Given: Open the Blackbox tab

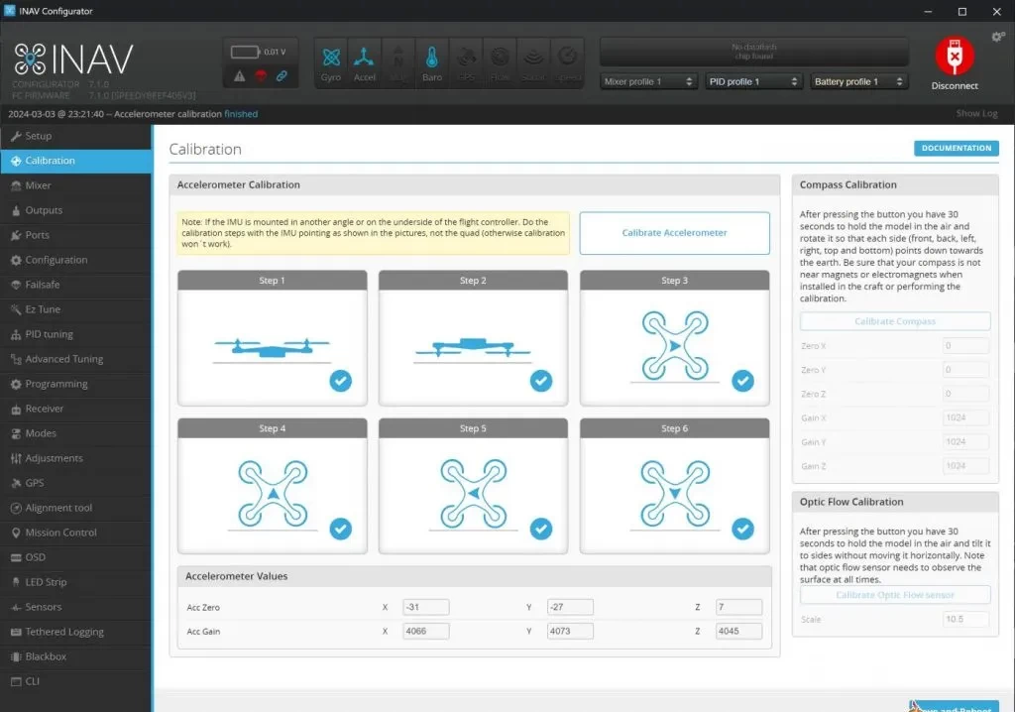Looking at the screenshot, I should [75, 656].
